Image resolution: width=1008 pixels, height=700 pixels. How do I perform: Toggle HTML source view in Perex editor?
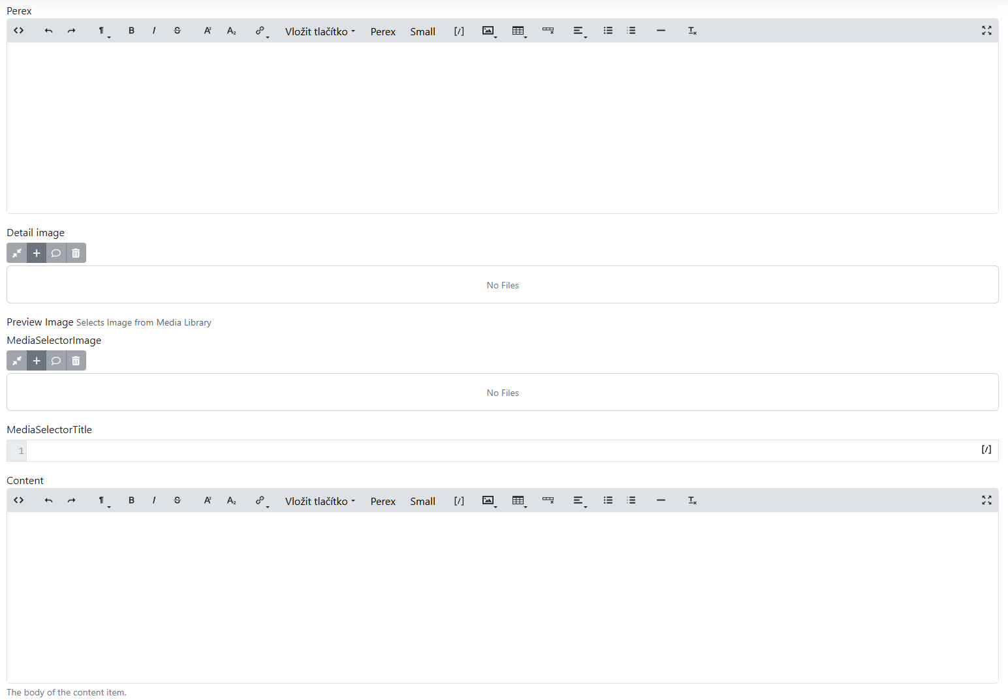point(19,31)
